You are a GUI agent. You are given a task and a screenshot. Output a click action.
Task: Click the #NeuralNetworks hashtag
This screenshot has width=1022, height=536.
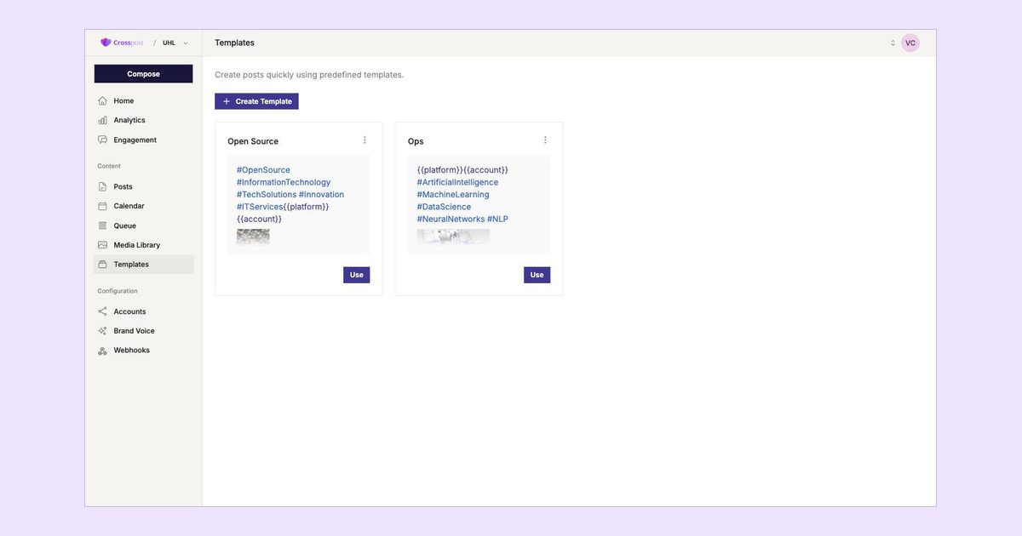click(x=451, y=220)
